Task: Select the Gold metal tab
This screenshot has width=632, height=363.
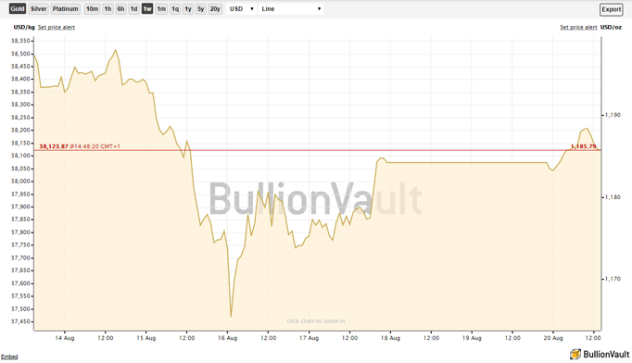Action: [18, 9]
